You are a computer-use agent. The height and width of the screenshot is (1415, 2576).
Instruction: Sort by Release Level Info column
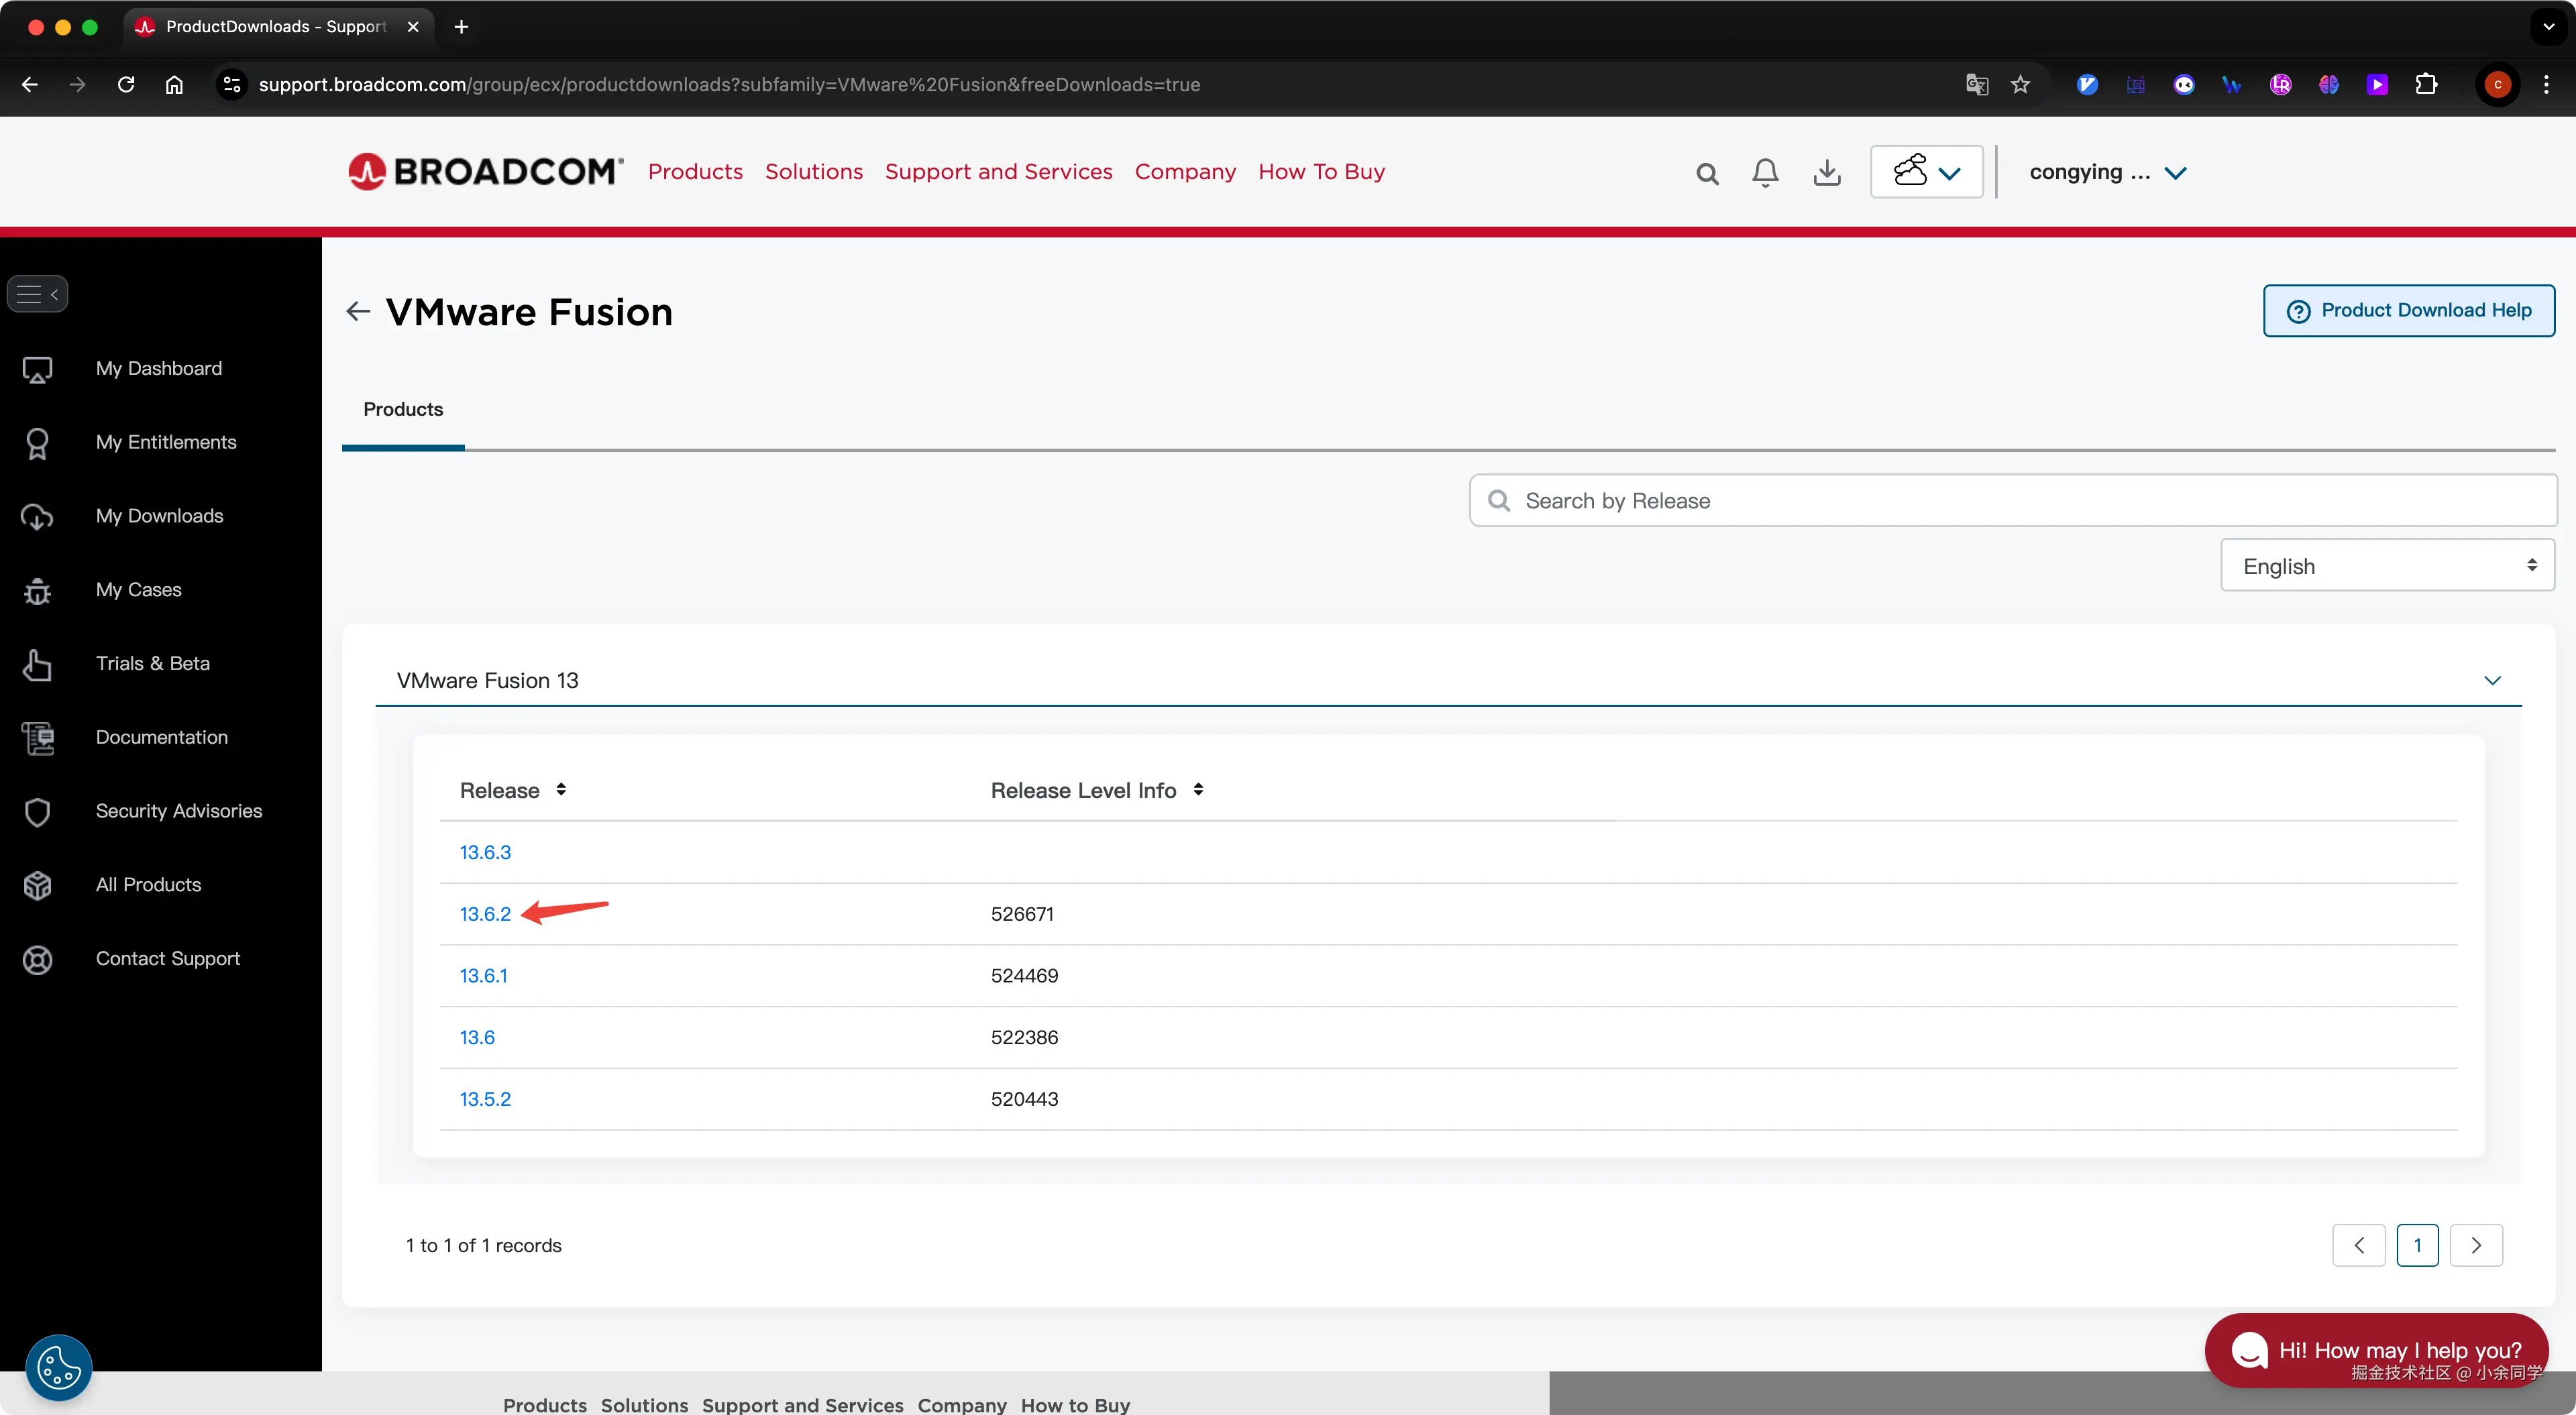tap(1198, 790)
